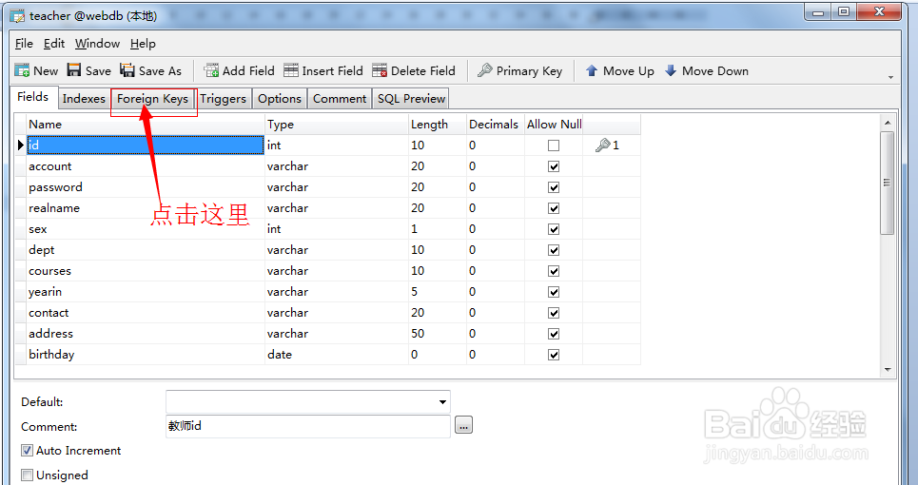Uncheck Allow Null for courses field
The width and height of the screenshot is (918, 485).
coord(554,271)
